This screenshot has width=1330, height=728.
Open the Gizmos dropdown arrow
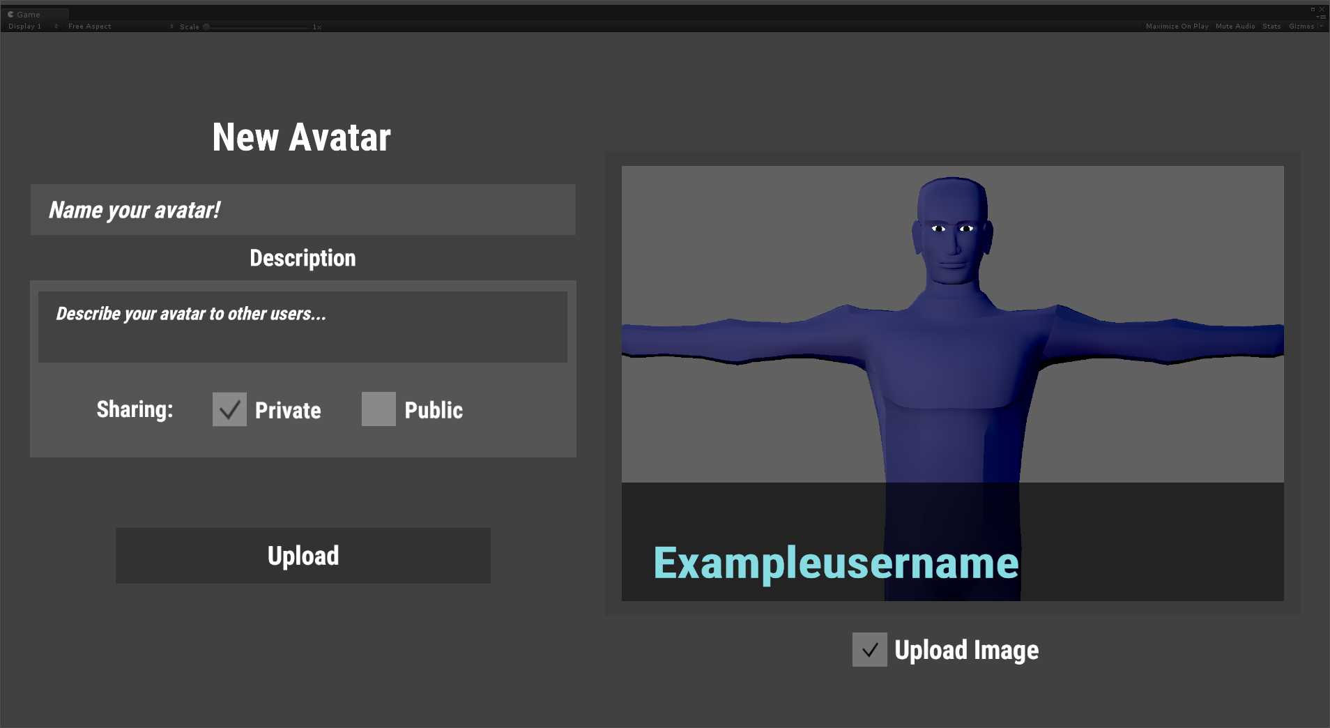tap(1322, 26)
